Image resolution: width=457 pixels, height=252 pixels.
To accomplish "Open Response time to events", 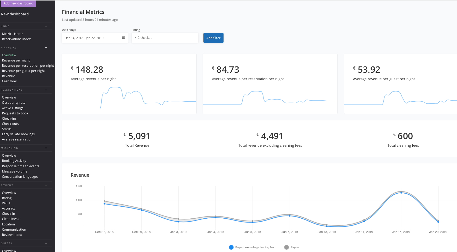I will click(21, 166).
